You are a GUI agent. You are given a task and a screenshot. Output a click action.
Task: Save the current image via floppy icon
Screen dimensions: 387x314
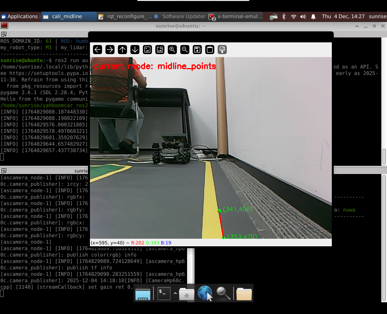[x=197, y=50]
